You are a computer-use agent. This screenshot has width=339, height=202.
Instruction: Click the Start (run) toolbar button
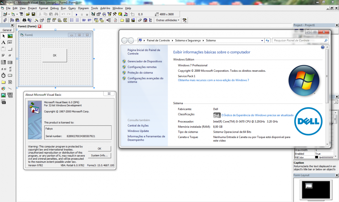click(77, 15)
